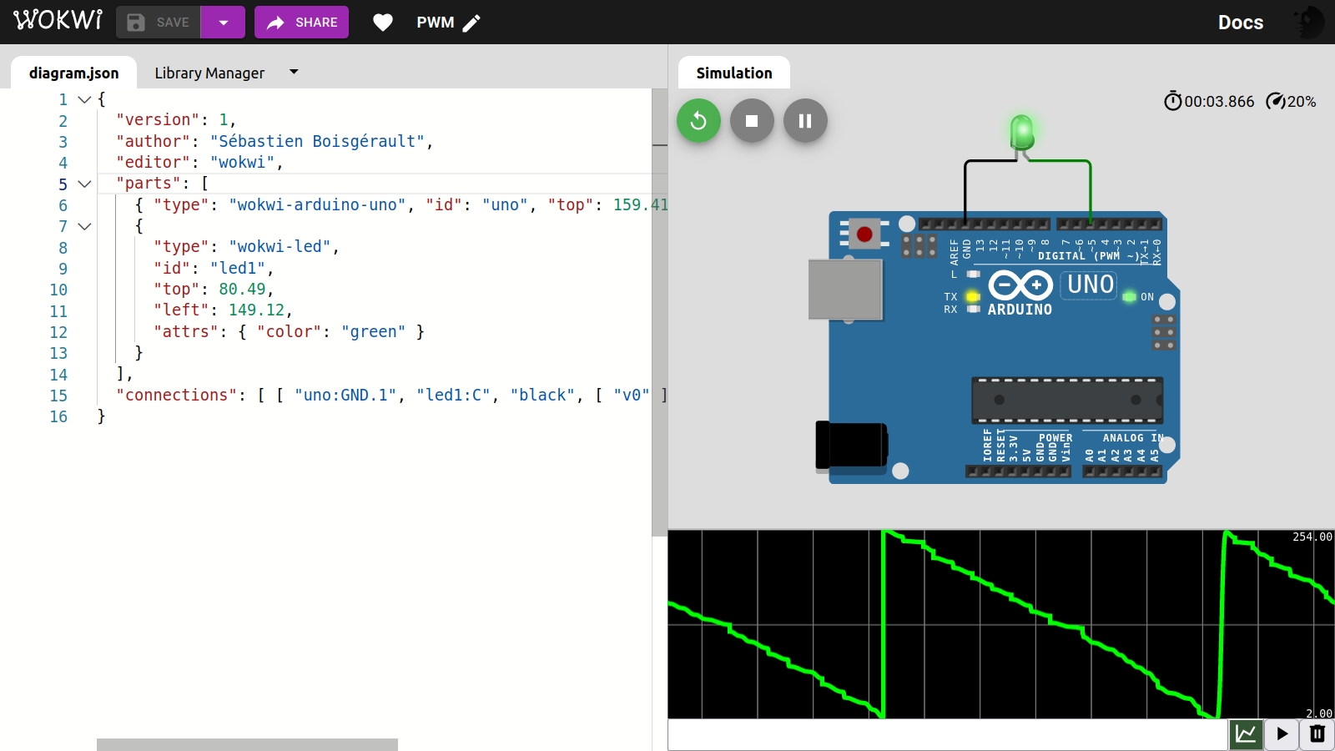Click the 2.00 plot minimum label

[1319, 713]
